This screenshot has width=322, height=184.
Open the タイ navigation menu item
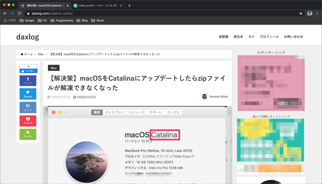click(x=251, y=36)
